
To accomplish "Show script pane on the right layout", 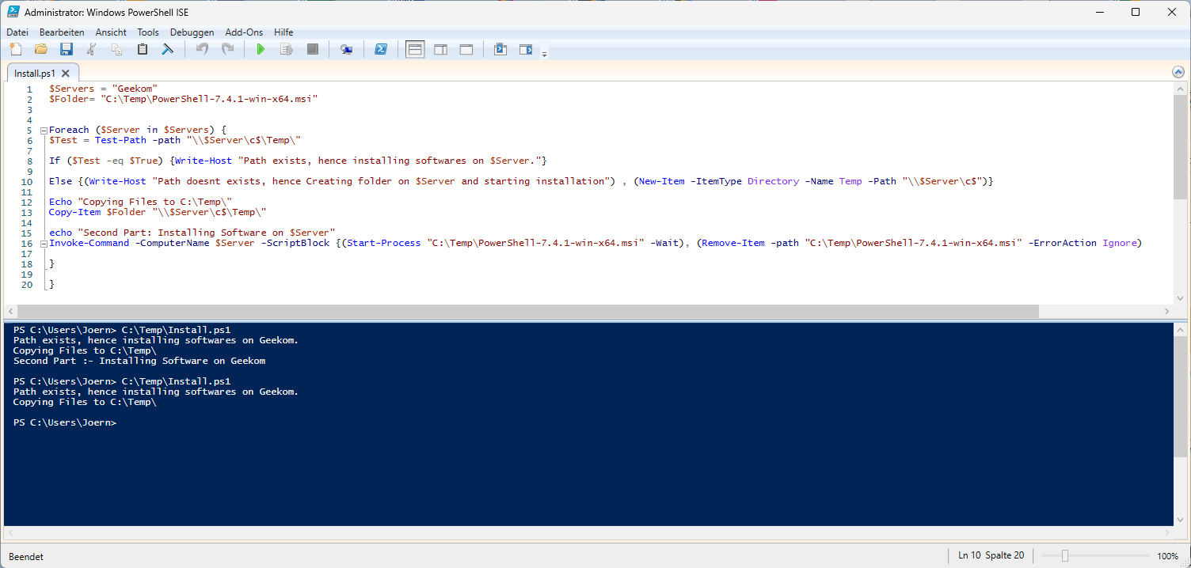I will coord(440,49).
